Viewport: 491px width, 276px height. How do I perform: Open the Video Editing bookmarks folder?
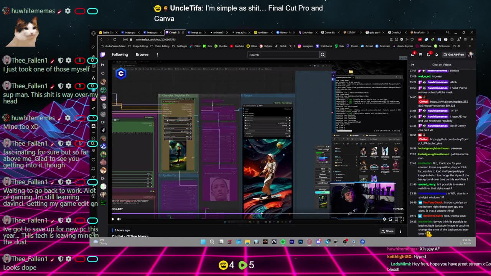tap(160, 46)
